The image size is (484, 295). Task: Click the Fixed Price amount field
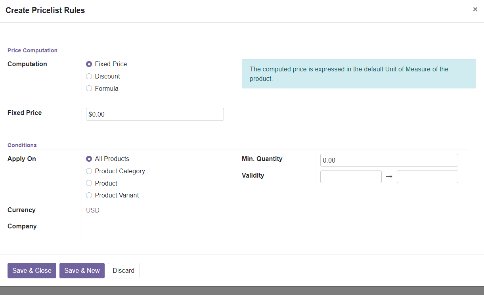tap(155, 114)
